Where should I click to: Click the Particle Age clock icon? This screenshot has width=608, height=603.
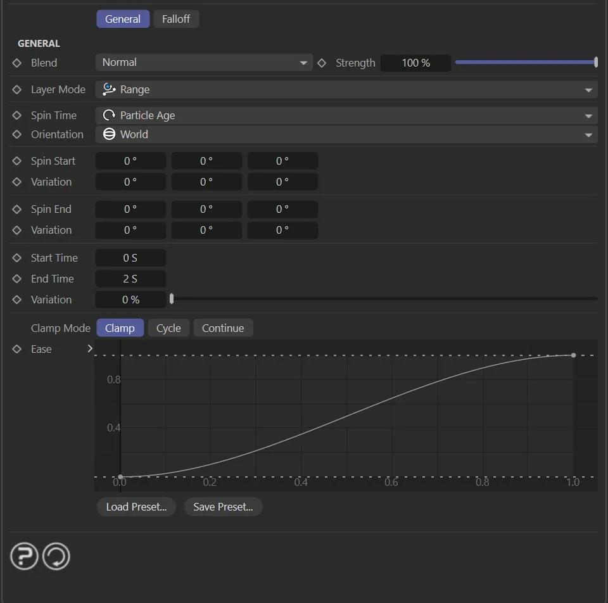tap(107, 115)
